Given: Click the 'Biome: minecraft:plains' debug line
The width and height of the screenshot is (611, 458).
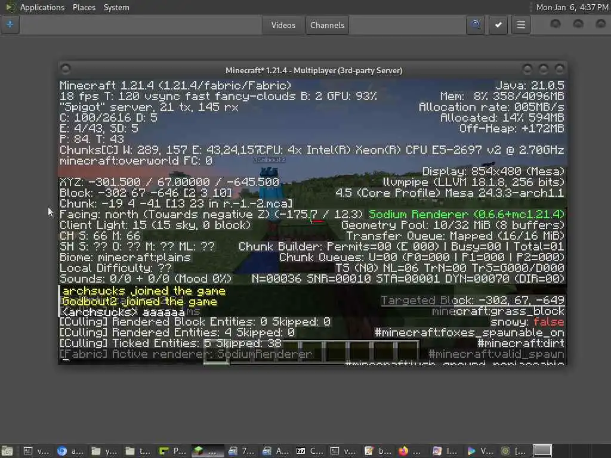Looking at the screenshot, I should click(x=125, y=258).
